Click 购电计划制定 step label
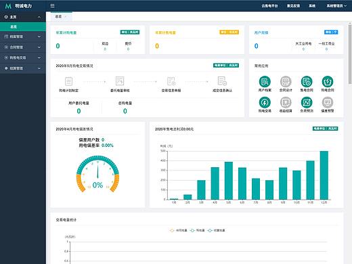 (x=68, y=91)
